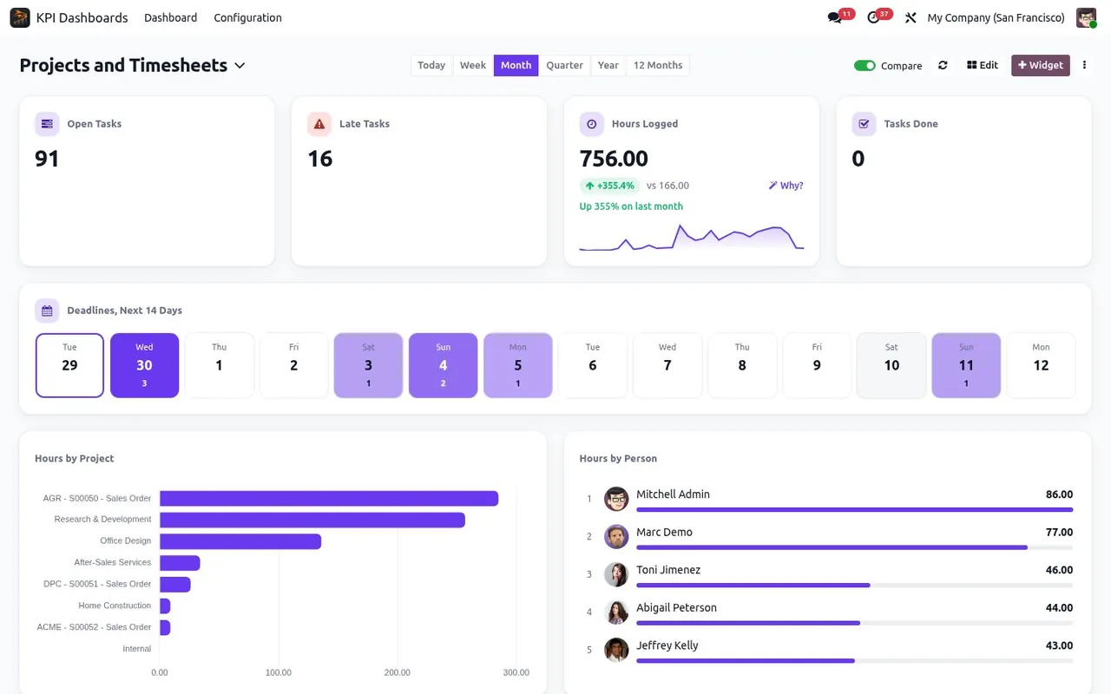Open the chat messages icon
This screenshot has width=1111, height=694.
pos(835,18)
